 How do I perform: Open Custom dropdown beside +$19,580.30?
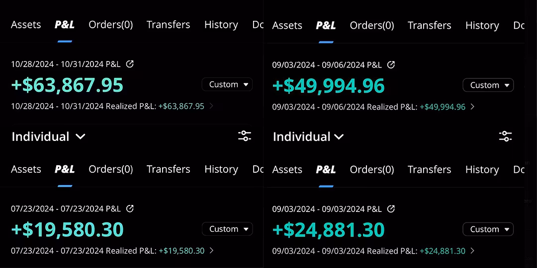[227, 229]
